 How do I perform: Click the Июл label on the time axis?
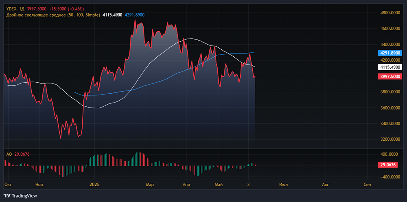(x=284, y=185)
